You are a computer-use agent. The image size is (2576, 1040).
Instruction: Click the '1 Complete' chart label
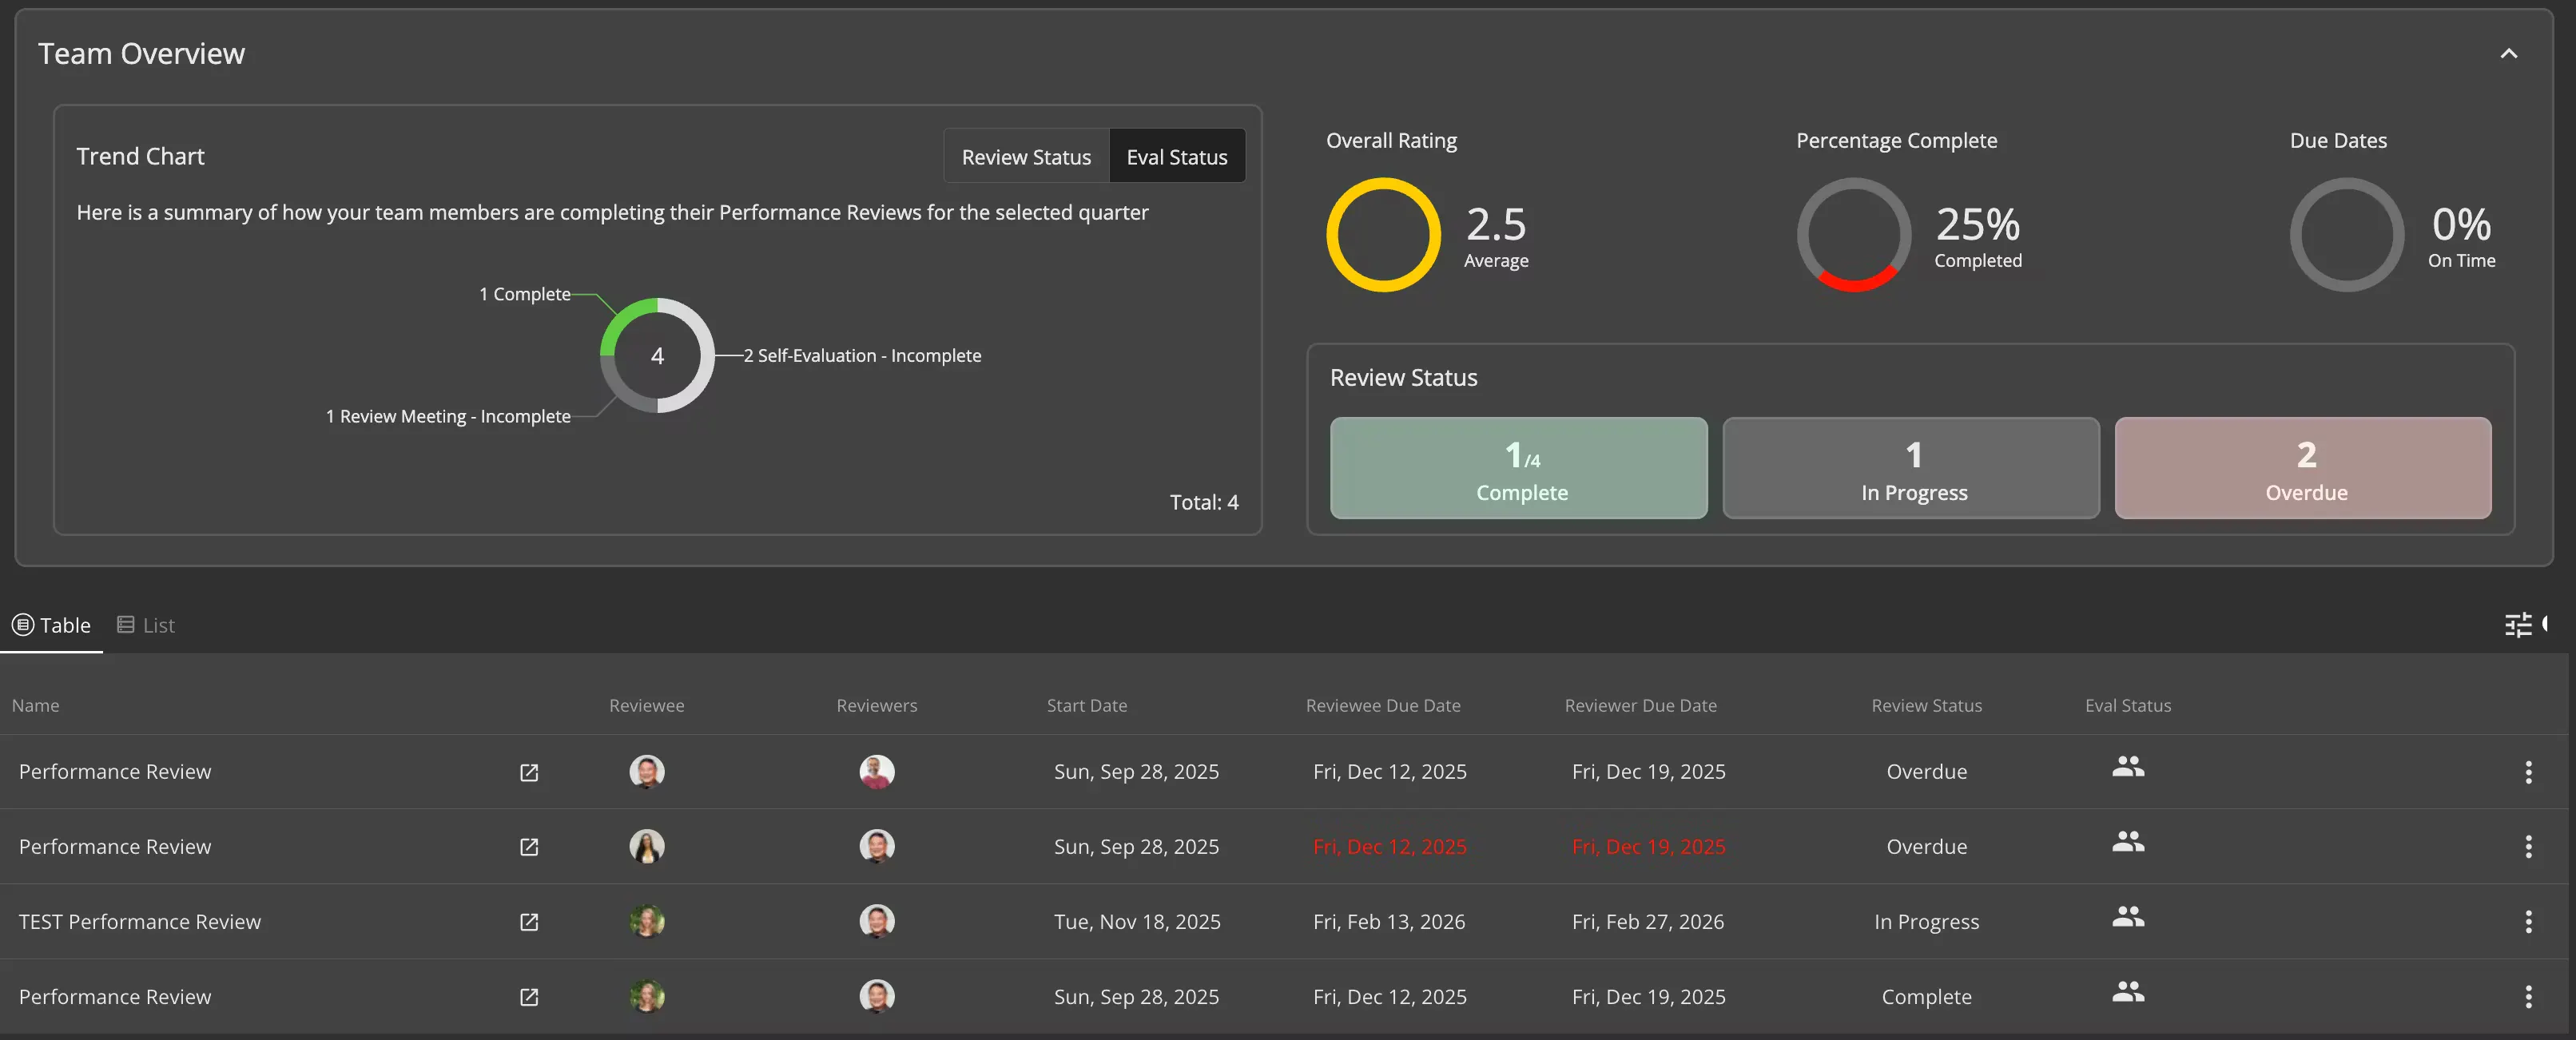pos(525,294)
